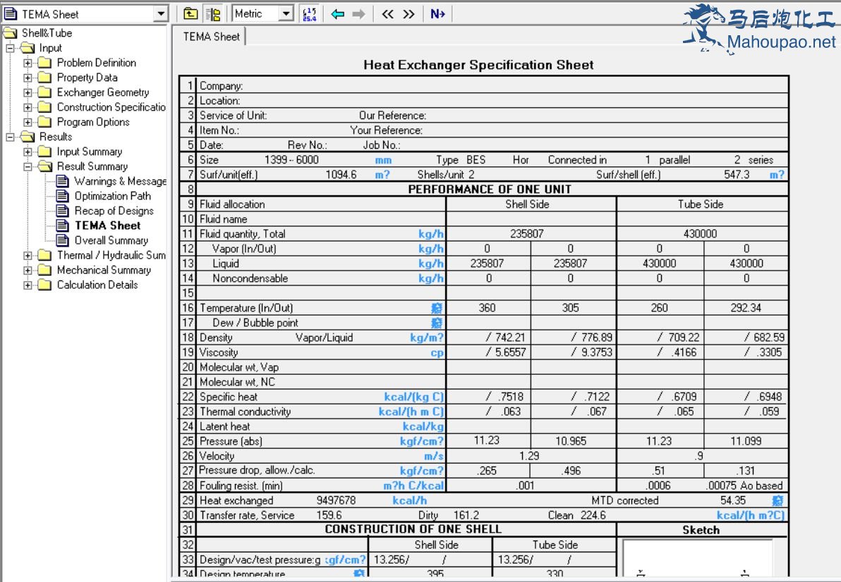Screen dimensions: 841x582
Task: Open the Overall Summary item
Action: coord(111,241)
